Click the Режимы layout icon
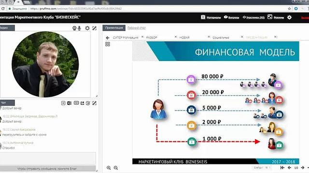This screenshot has width=309, height=173. pos(270,17)
